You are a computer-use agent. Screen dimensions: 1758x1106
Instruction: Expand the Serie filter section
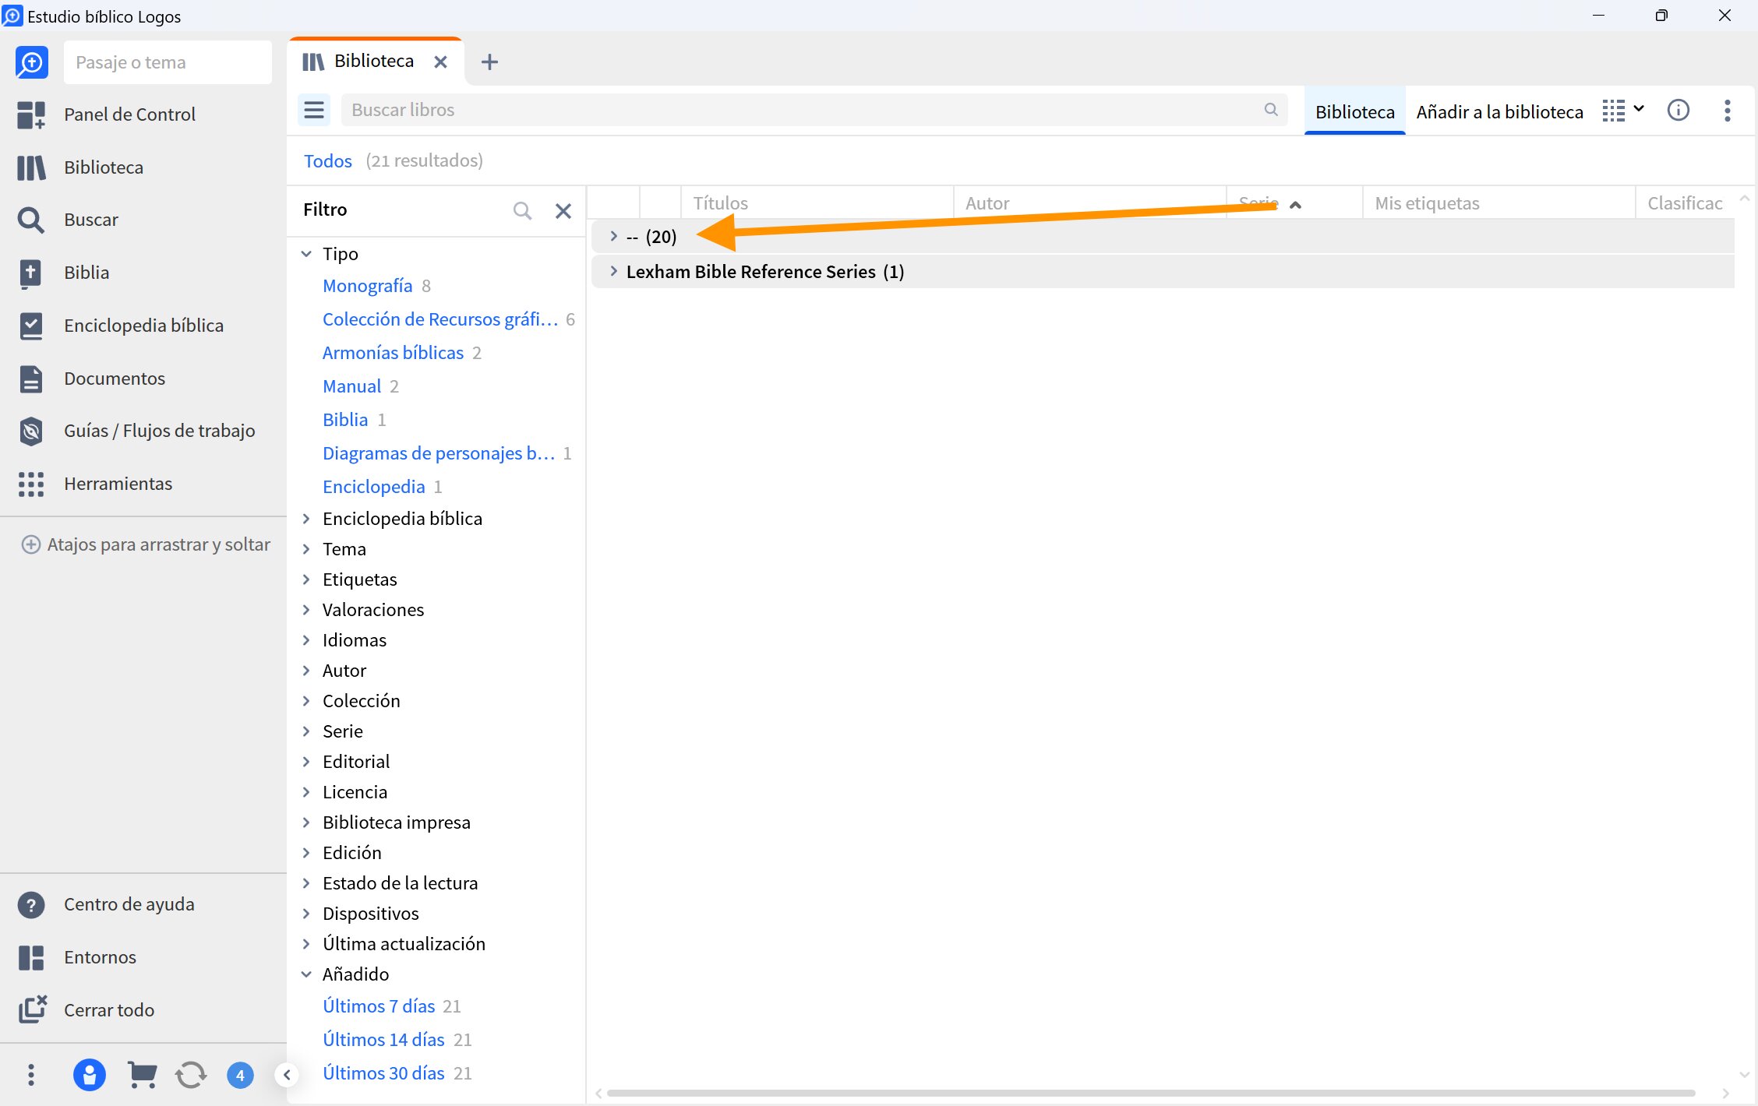click(x=306, y=731)
